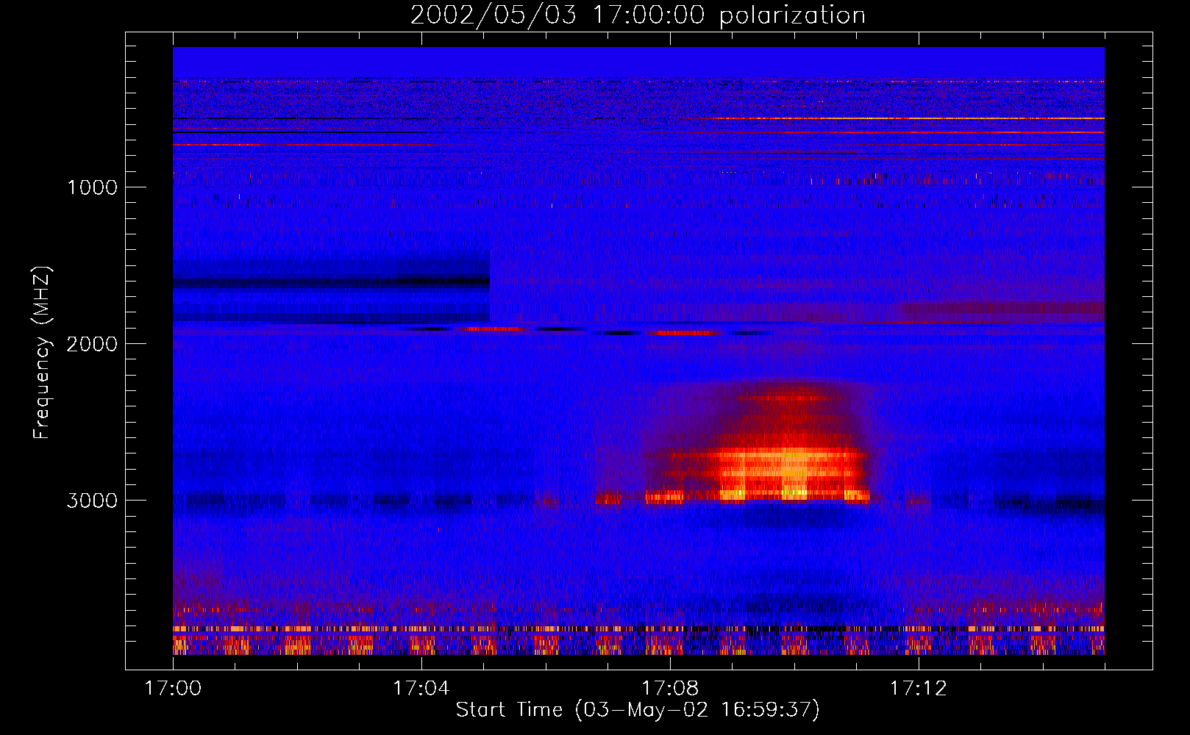Click the plot title '2002/05/03 17:00:00 polarization'
This screenshot has width=1190, height=735.
(x=638, y=15)
